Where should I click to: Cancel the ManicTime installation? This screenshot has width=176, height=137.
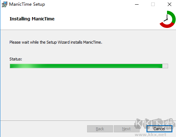click(159, 129)
